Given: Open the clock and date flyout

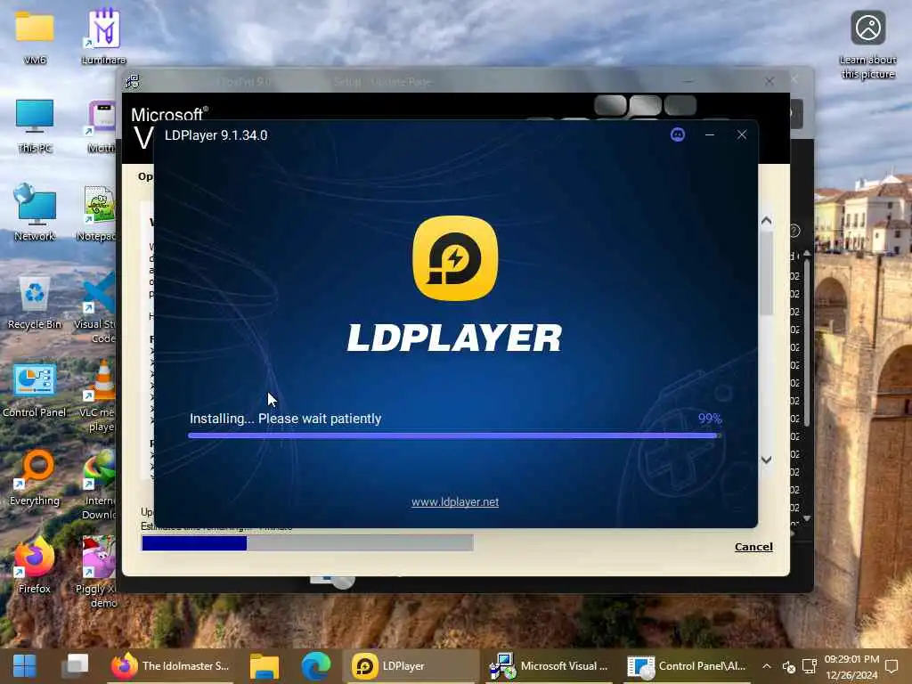Looking at the screenshot, I should (x=851, y=667).
